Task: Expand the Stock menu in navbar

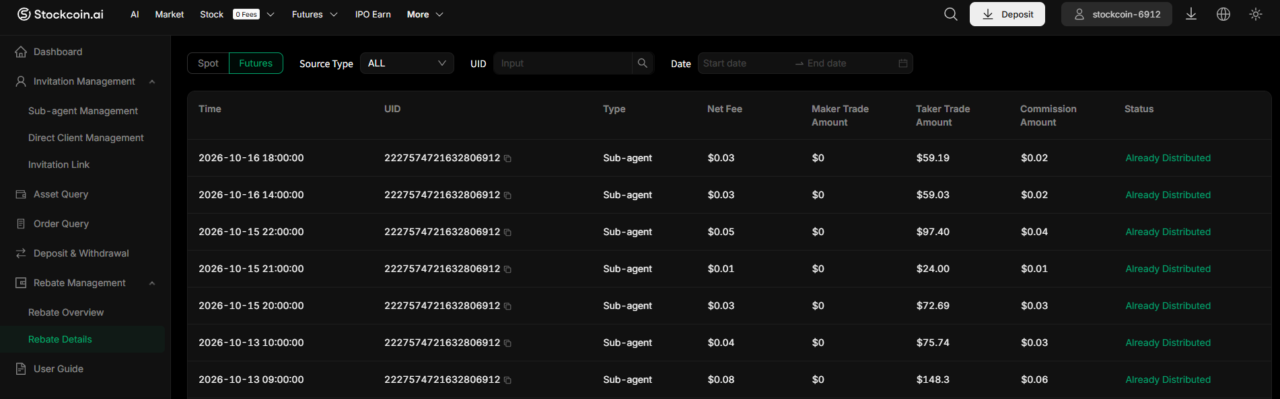Action: [238, 14]
